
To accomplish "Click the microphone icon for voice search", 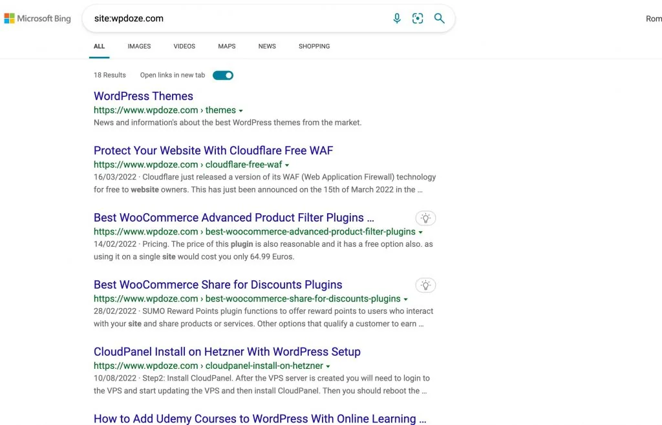I will pos(397,18).
